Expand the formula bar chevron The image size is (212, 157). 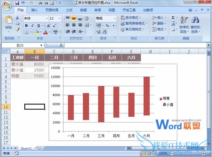(x=208, y=45)
